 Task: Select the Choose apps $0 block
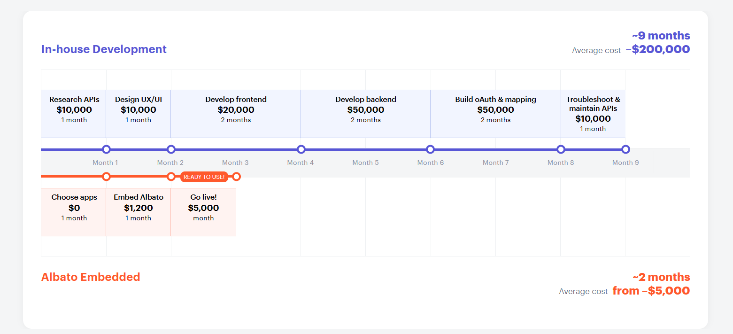74,212
